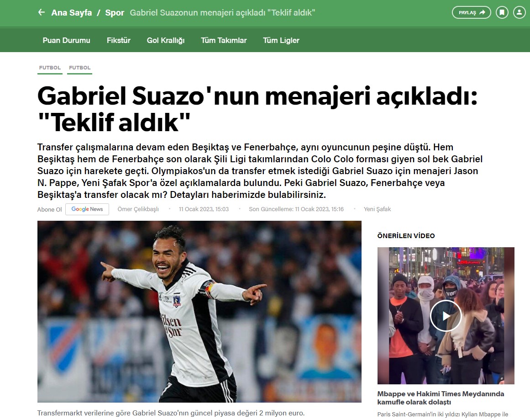Click the PAYLAŞ share button
The width and height of the screenshot is (530, 420).
click(472, 12)
